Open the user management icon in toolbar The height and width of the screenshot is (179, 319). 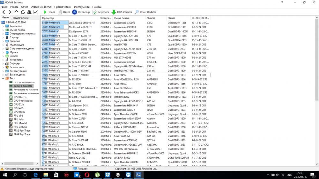click(x=29, y=12)
